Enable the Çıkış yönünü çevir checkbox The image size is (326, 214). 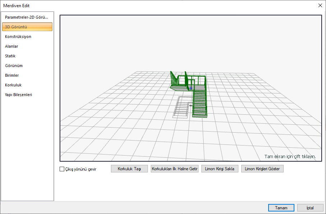62,169
